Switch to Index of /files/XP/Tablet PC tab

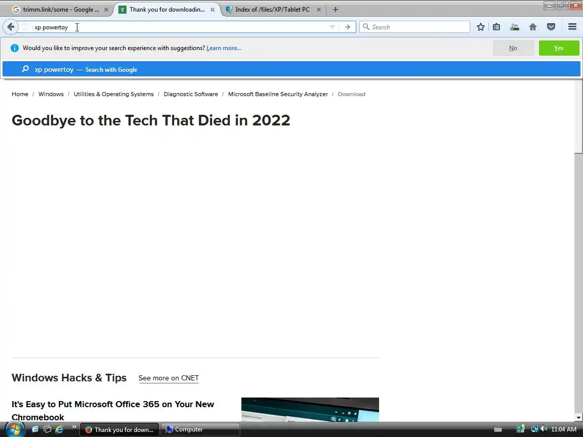coord(273,10)
